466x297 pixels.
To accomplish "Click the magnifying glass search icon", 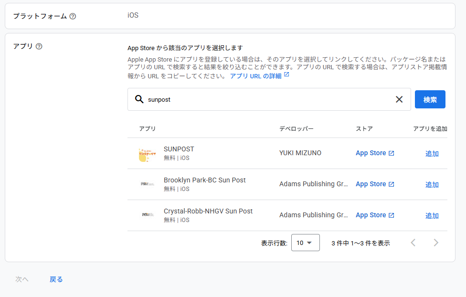I will coord(139,99).
